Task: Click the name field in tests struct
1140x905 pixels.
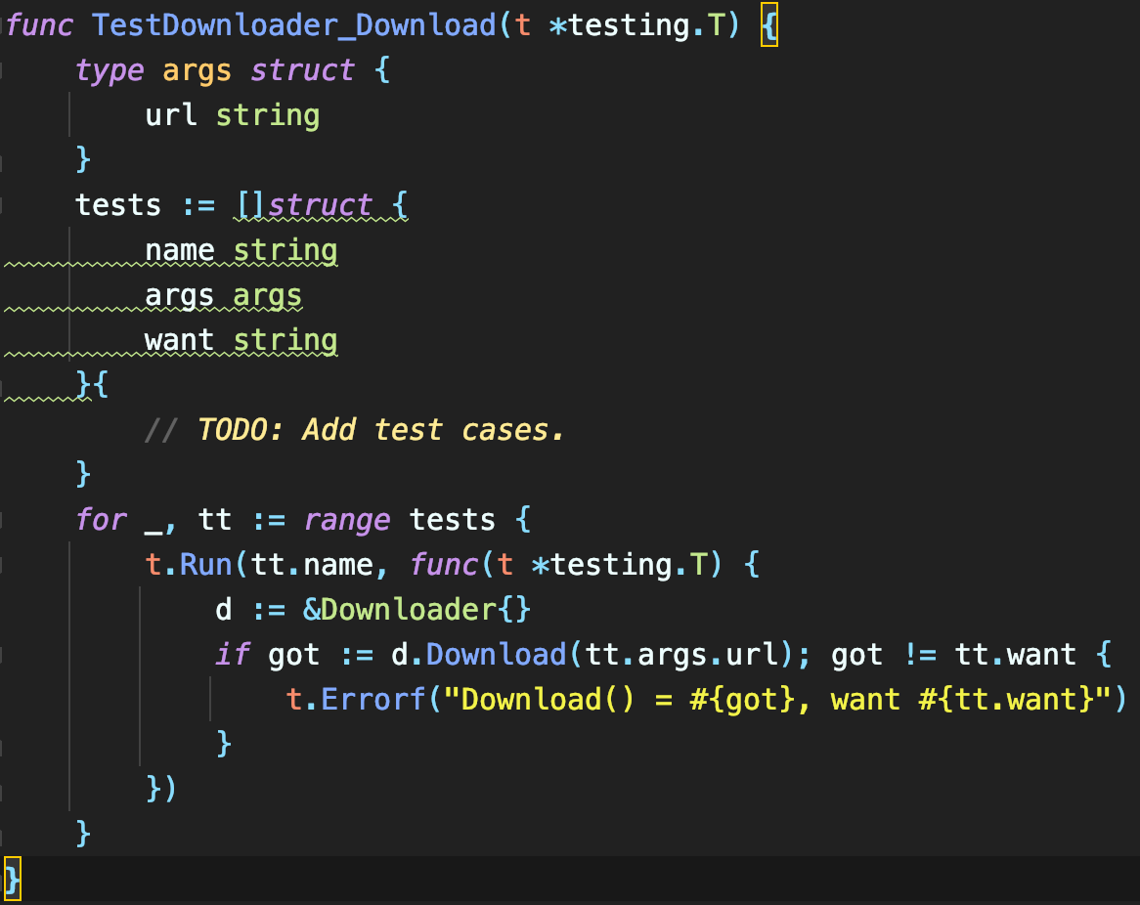Action: pos(180,250)
